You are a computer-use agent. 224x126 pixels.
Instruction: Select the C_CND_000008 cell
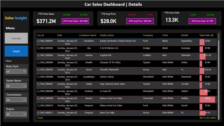[x=45, y=91]
